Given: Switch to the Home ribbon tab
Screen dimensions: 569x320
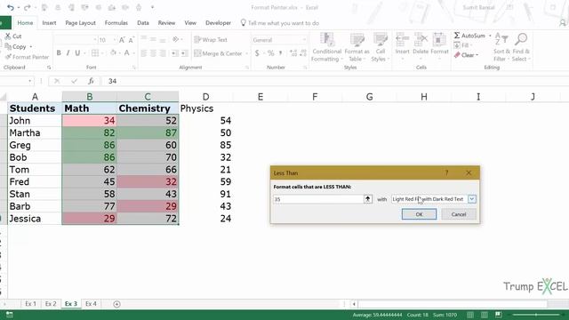Looking at the screenshot, I should pos(25,23).
